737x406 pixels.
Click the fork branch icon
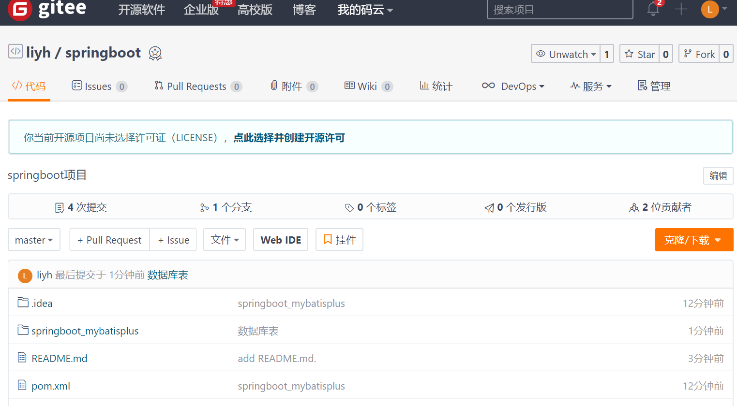pos(688,54)
